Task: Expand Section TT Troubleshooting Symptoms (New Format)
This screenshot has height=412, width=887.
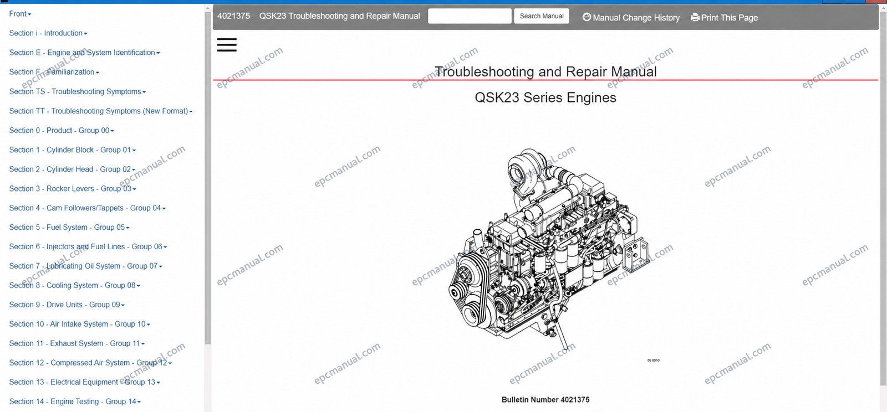Action: pos(101,111)
